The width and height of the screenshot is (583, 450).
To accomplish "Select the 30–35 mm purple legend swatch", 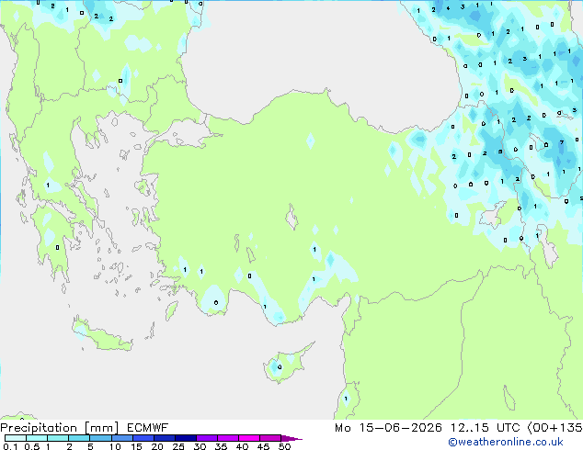I will click(x=206, y=438).
